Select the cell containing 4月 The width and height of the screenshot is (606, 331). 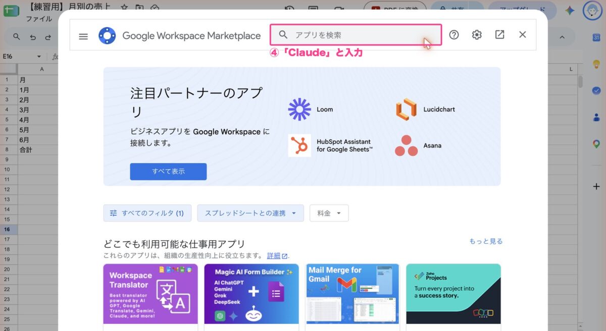[38, 120]
